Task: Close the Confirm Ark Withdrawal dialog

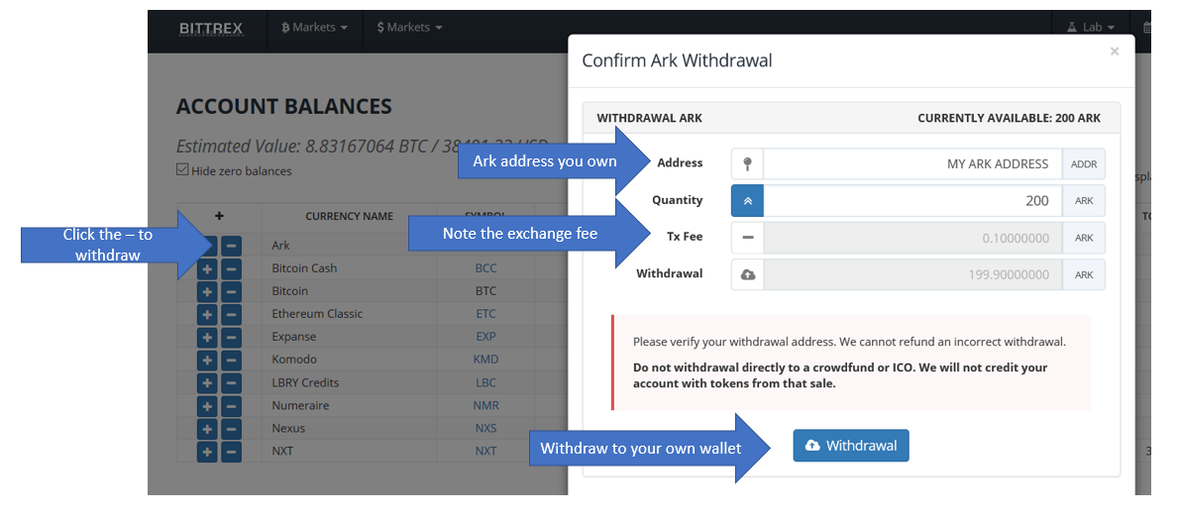Action: (1115, 52)
